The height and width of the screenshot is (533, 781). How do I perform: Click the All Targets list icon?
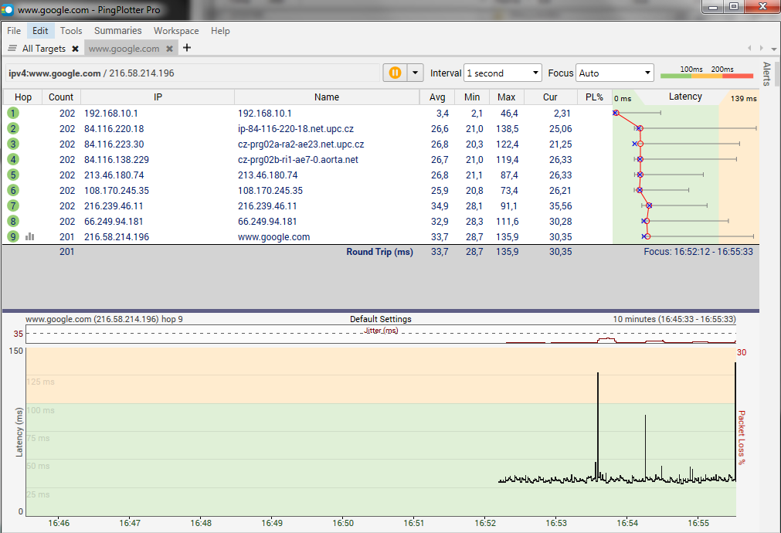point(12,49)
